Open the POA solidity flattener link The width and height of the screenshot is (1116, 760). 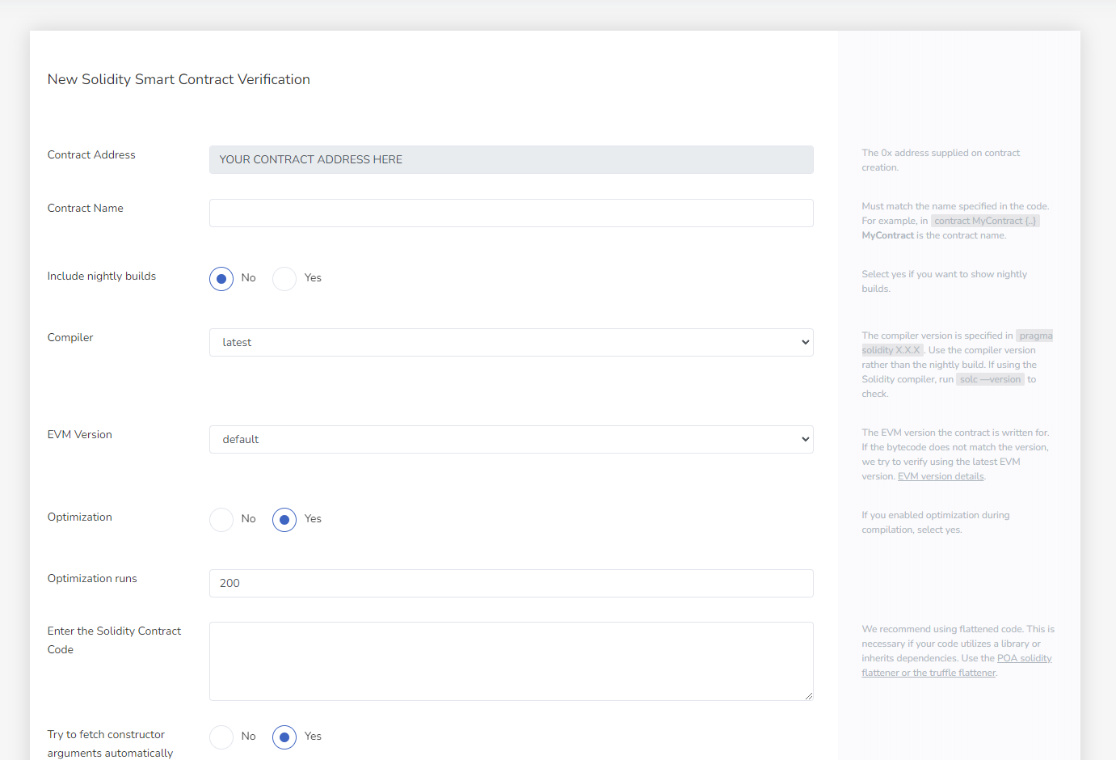(1024, 657)
